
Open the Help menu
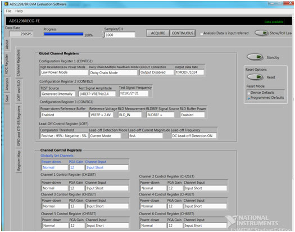click(19, 11)
